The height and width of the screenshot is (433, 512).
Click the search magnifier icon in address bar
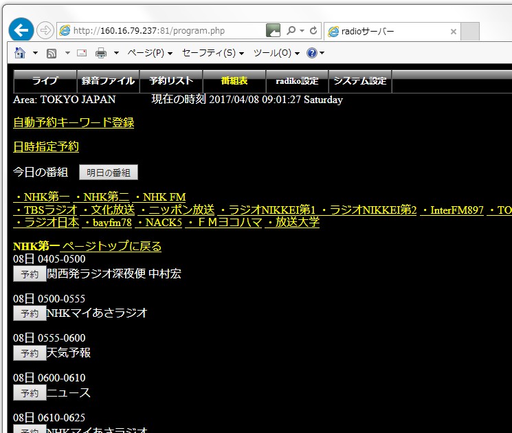coord(291,30)
